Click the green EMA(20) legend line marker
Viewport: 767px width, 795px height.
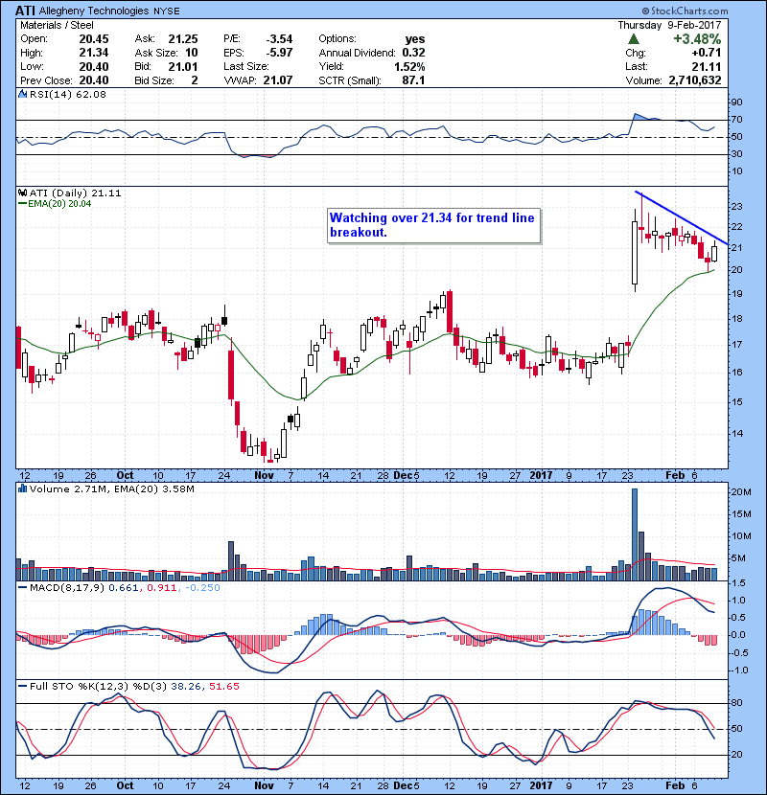tap(22, 204)
